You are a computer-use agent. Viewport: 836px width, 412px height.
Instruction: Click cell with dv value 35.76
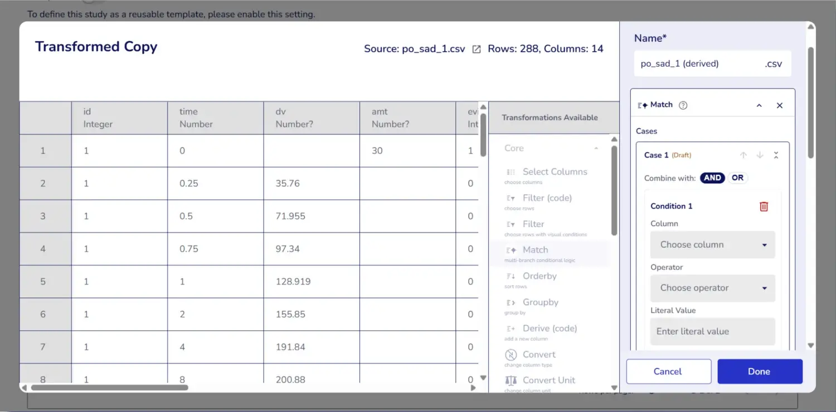click(x=312, y=184)
